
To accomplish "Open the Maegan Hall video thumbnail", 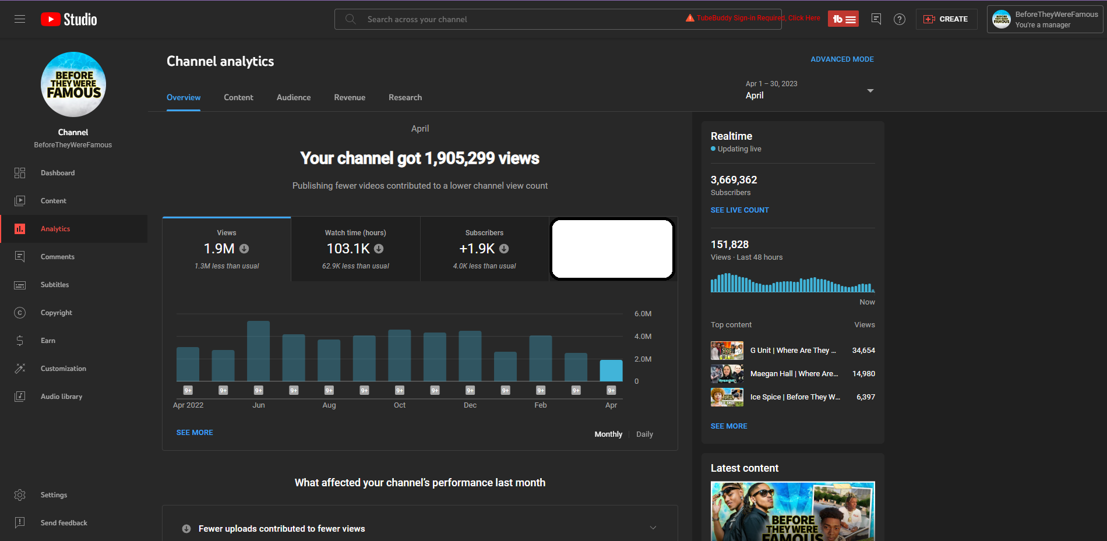I will 727,374.
